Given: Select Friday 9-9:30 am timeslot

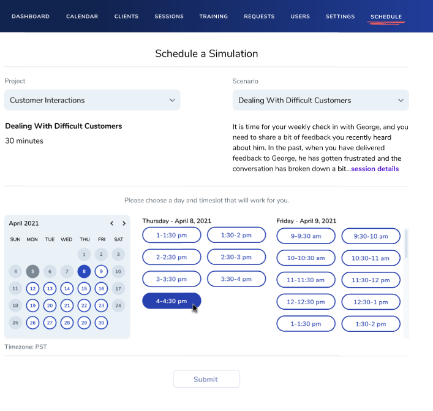Looking at the screenshot, I should (306, 236).
